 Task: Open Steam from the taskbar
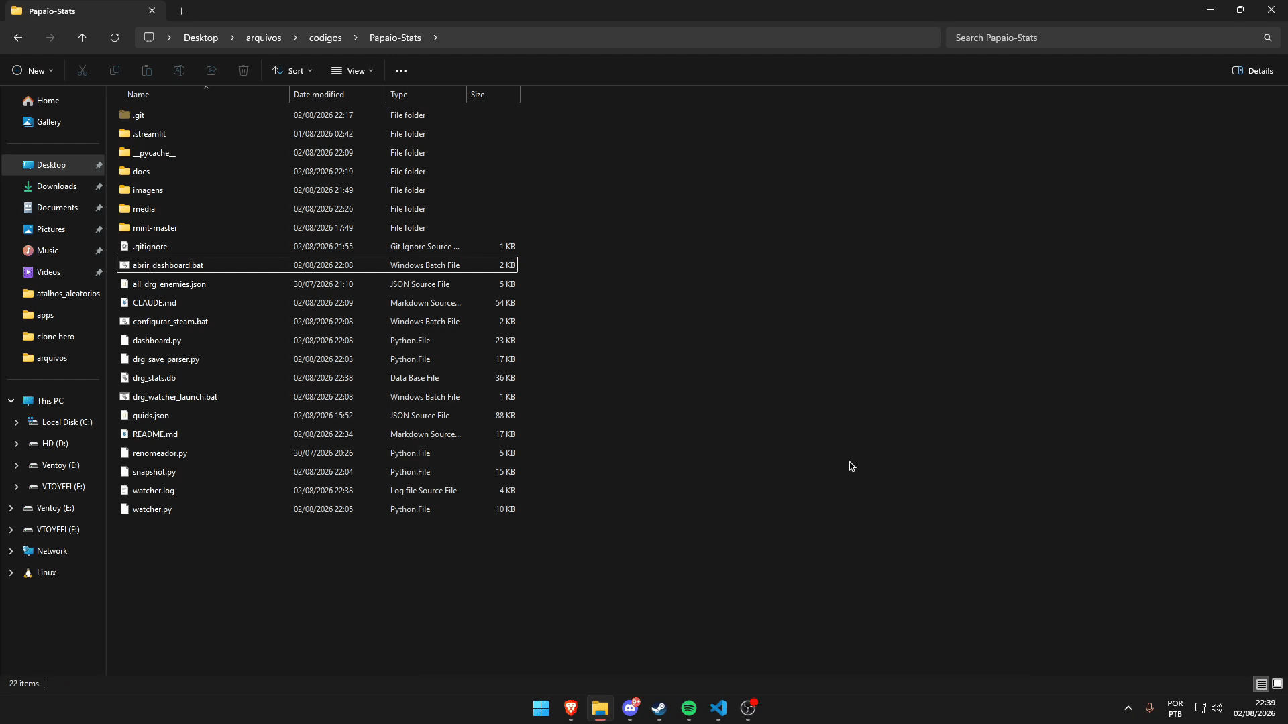click(659, 708)
